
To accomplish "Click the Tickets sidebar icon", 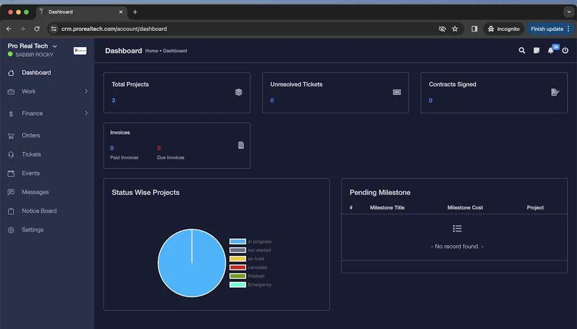I will click(12, 154).
